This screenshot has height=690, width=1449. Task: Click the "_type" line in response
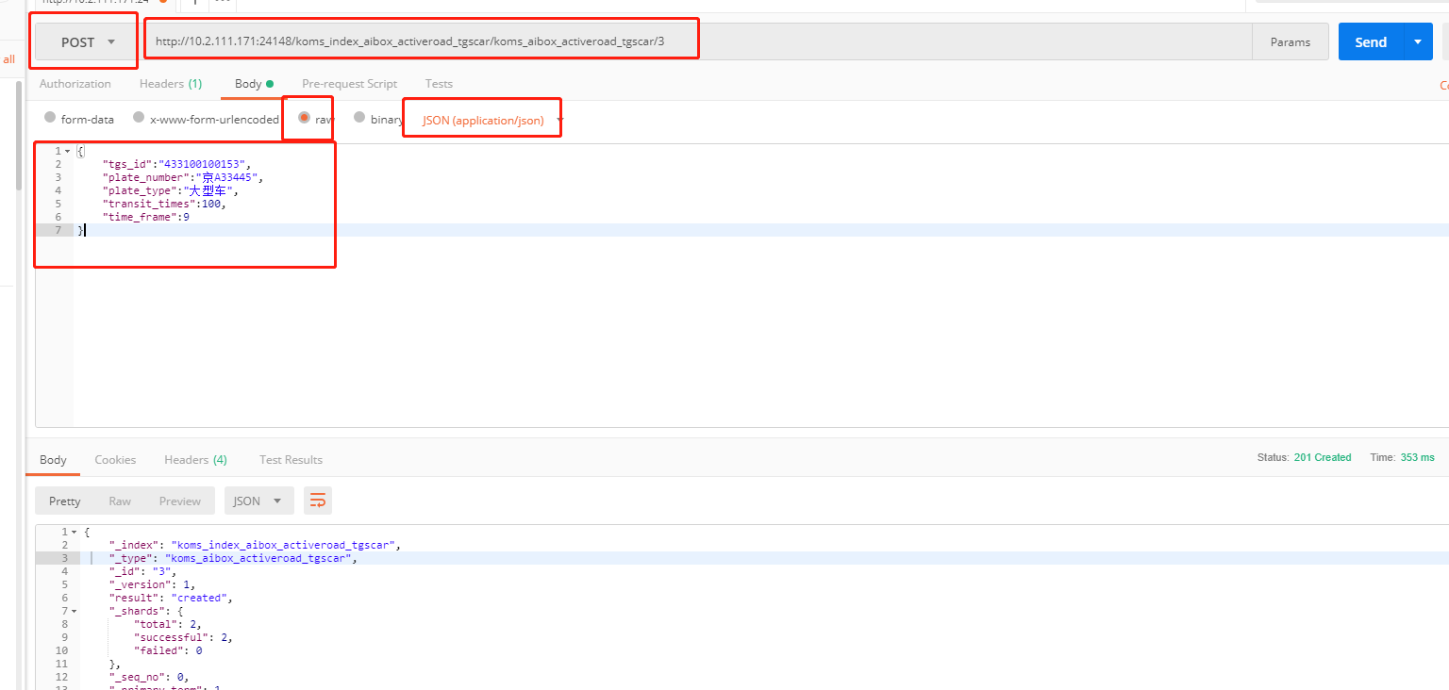[x=233, y=558]
